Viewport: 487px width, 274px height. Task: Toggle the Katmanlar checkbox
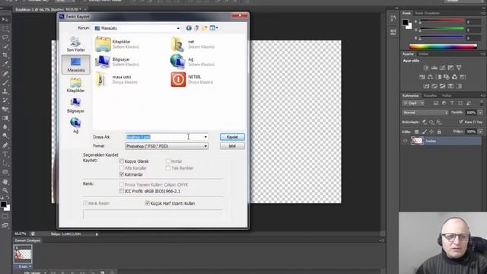coord(122,174)
